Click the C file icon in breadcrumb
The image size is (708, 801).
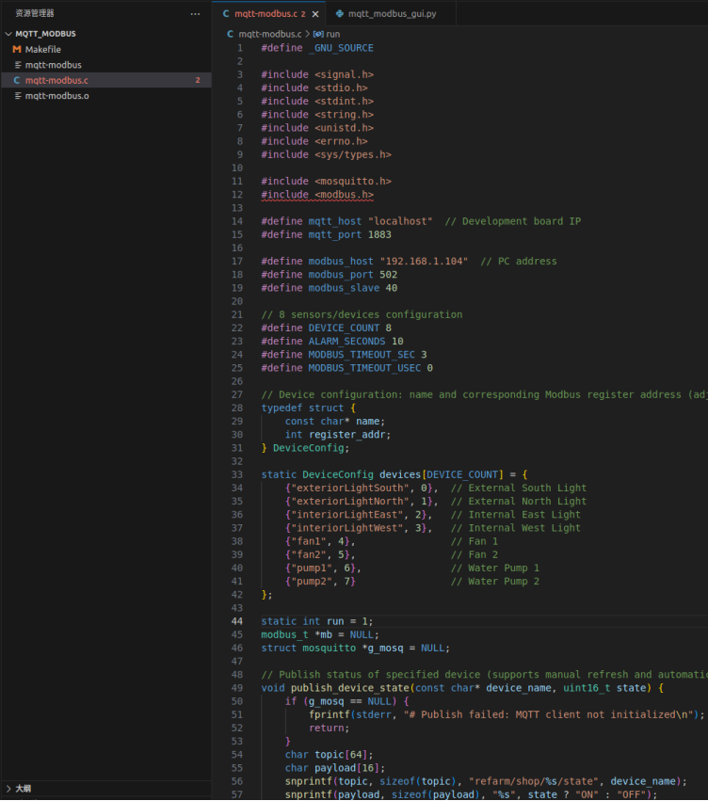coord(232,34)
